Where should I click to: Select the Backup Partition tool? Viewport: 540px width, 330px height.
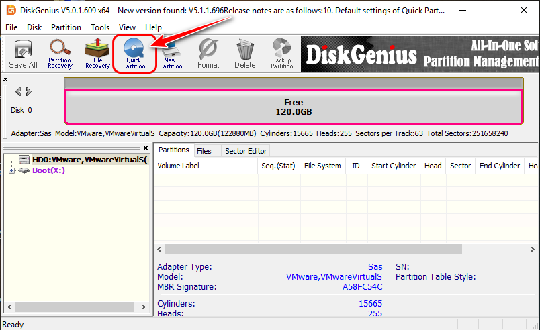pyautogui.click(x=281, y=54)
